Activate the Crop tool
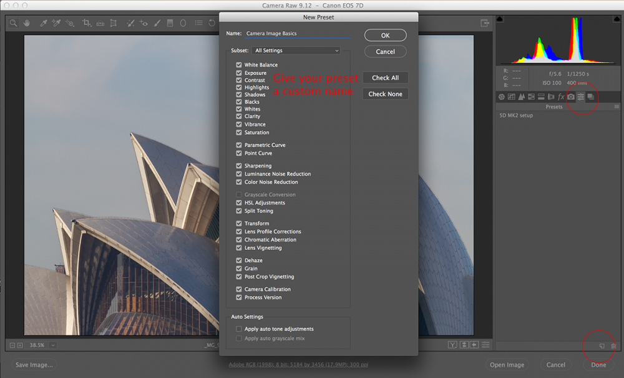This screenshot has height=378, width=624. click(87, 23)
